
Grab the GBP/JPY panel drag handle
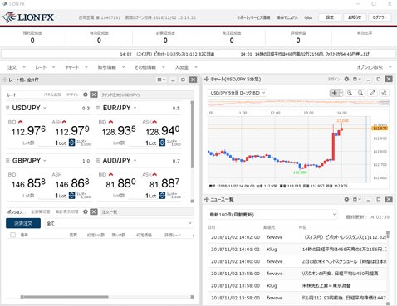pos(7,160)
